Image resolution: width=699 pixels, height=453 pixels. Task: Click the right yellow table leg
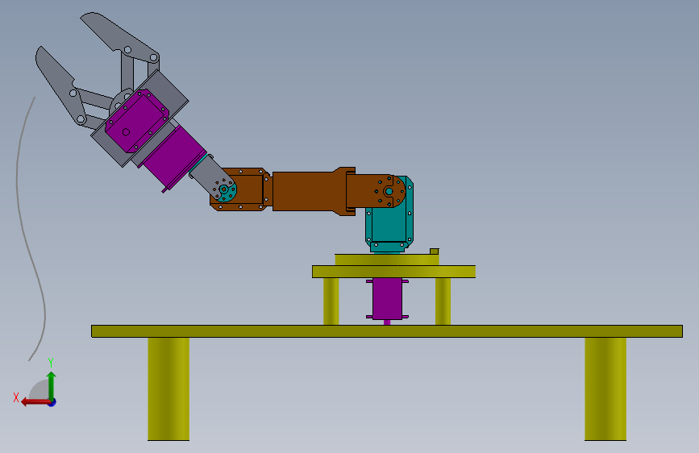pos(605,389)
